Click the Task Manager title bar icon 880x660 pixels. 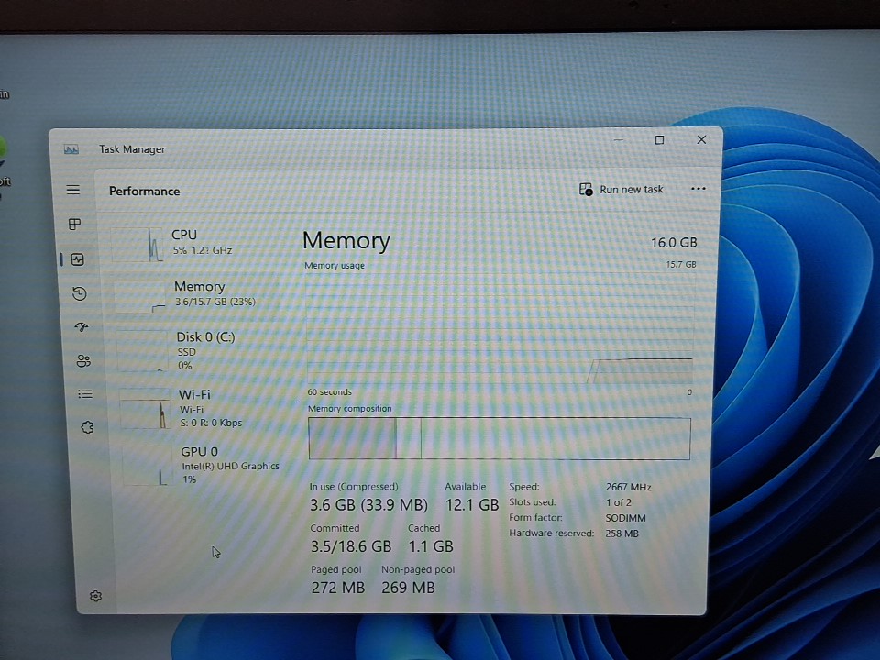[71, 149]
